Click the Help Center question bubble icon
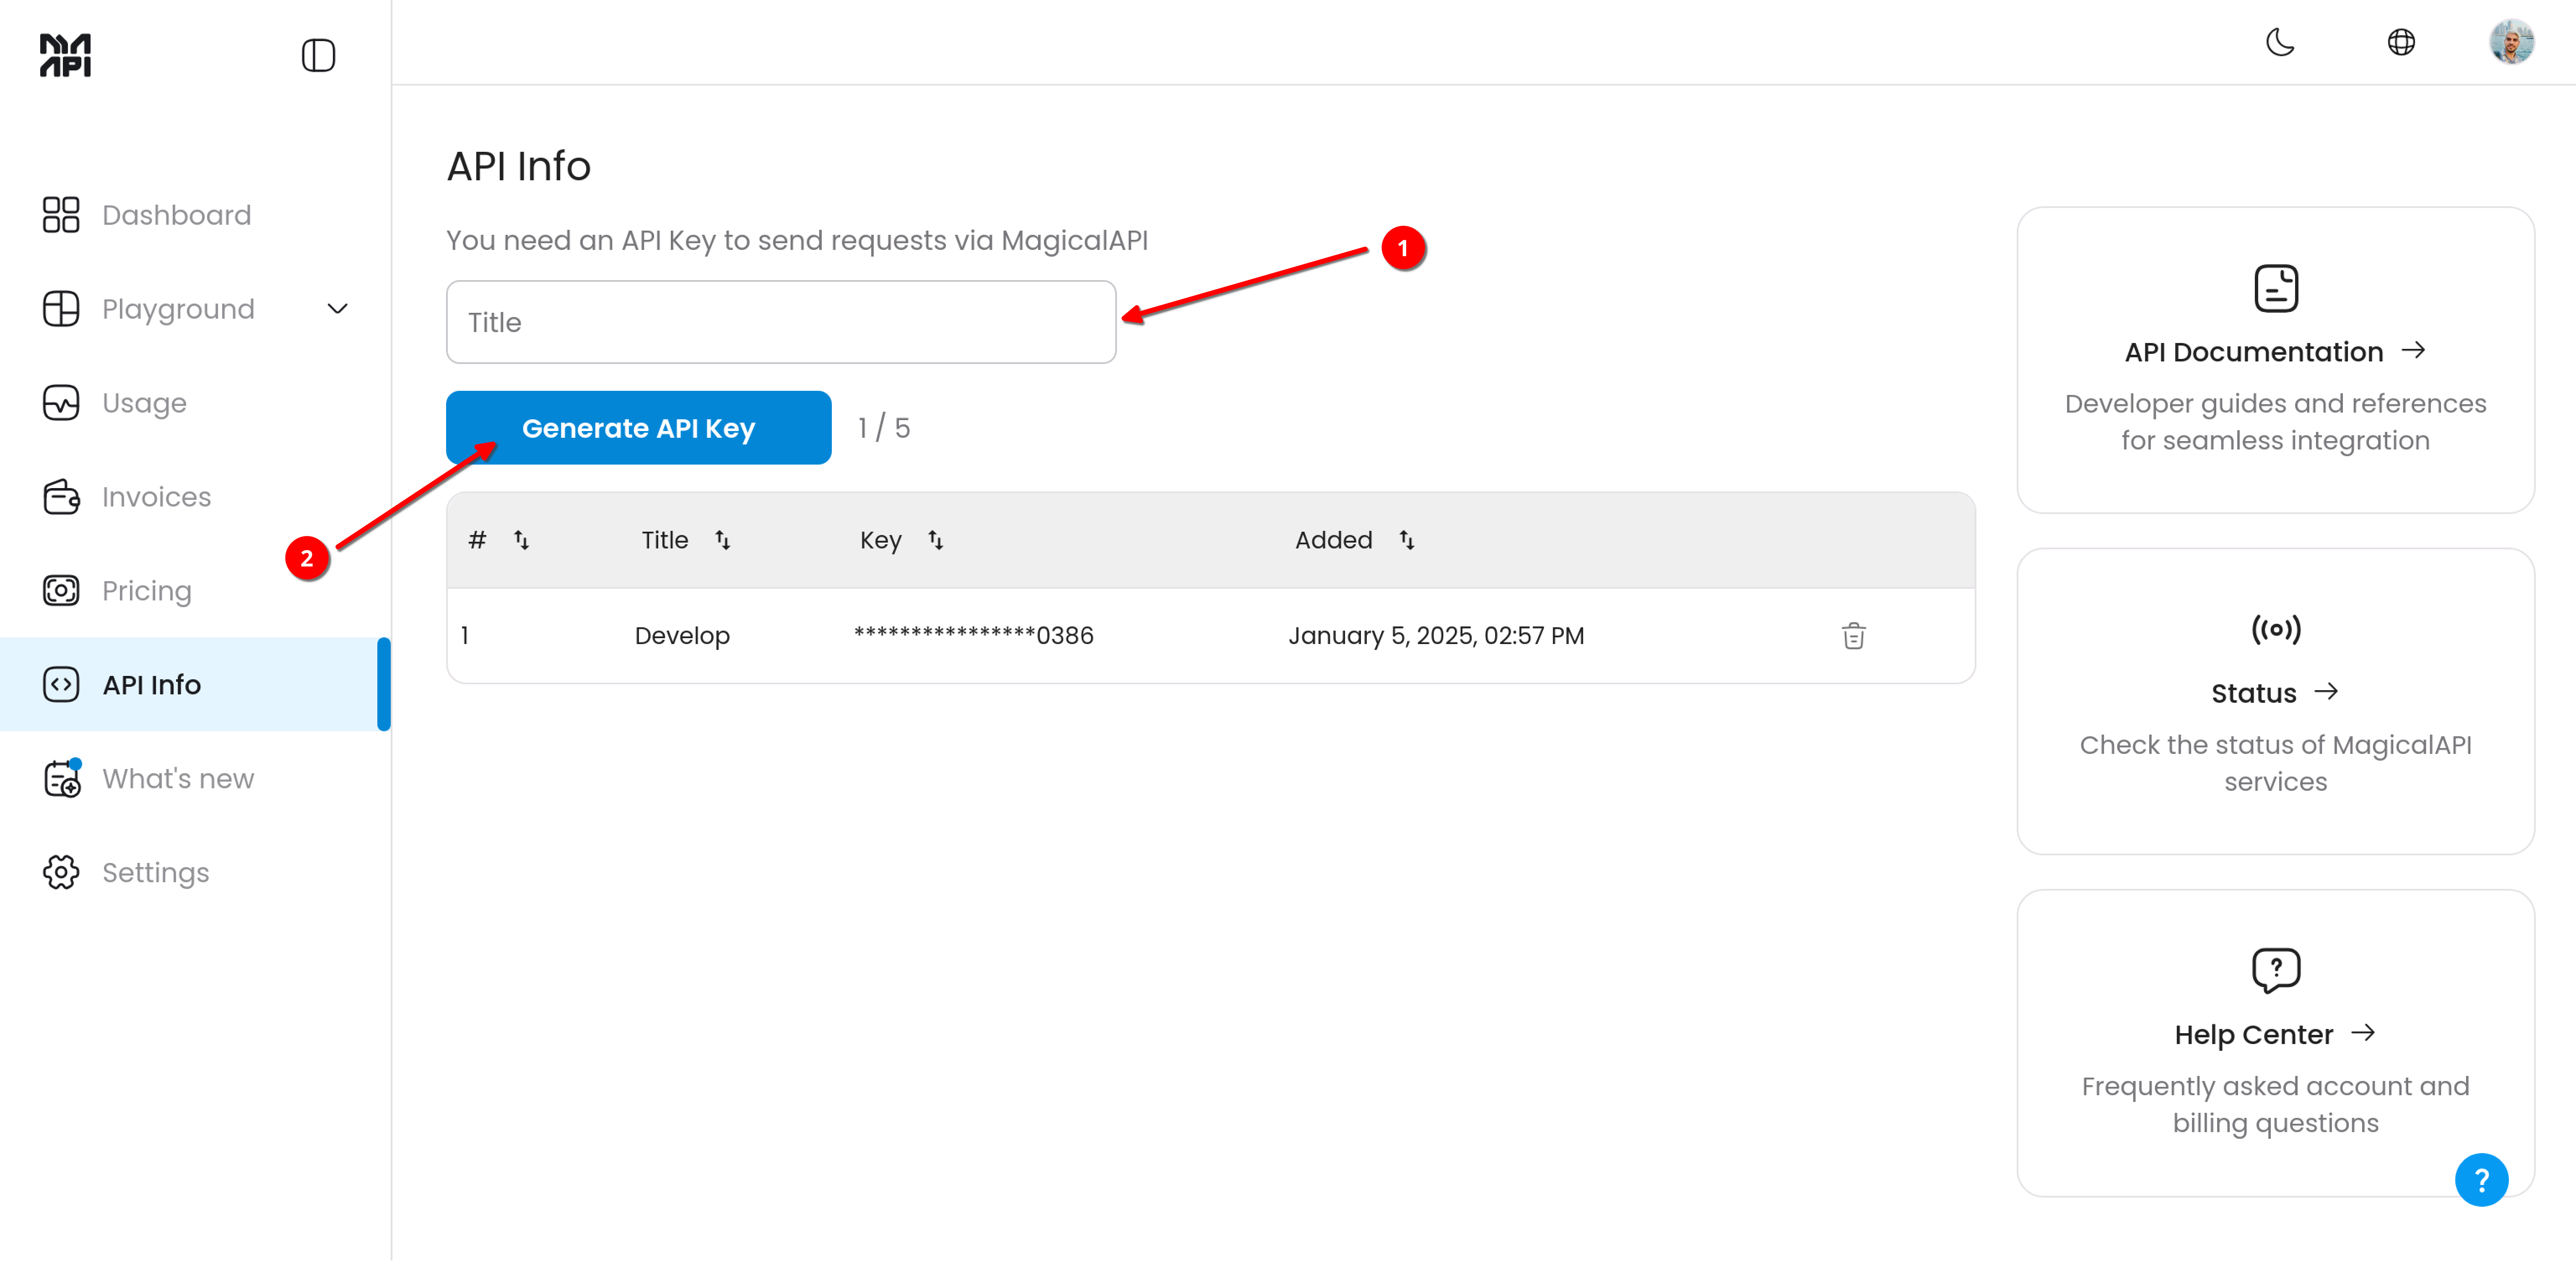Screen dimensions: 2576x1273 2276,970
